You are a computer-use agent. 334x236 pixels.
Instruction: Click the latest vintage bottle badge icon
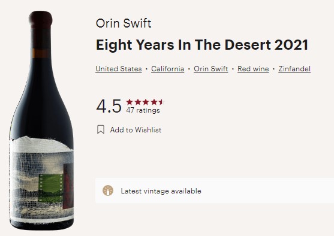[x=108, y=190]
